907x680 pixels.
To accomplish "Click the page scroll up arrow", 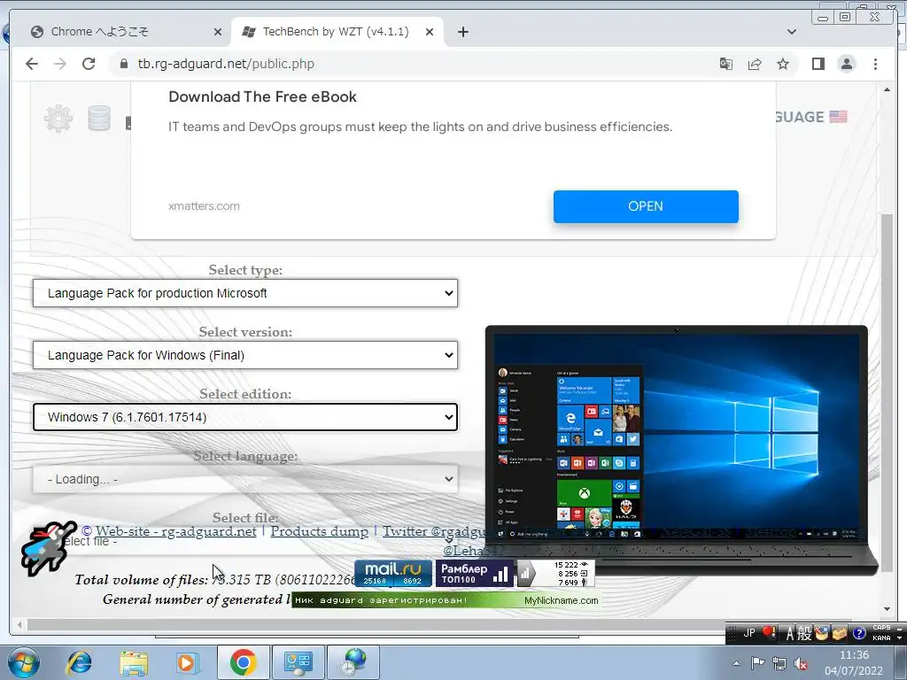I will pos(887,89).
